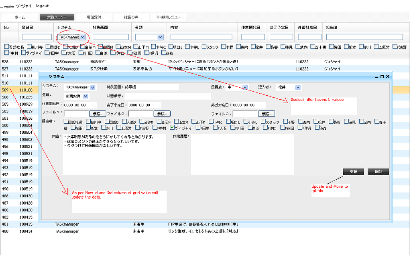Click the logout link
411x257 pixels.
coord(42,6)
